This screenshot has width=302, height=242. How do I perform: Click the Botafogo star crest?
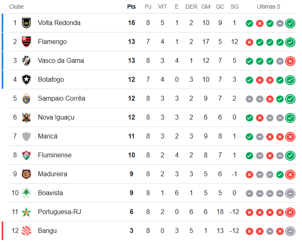coord(26,80)
